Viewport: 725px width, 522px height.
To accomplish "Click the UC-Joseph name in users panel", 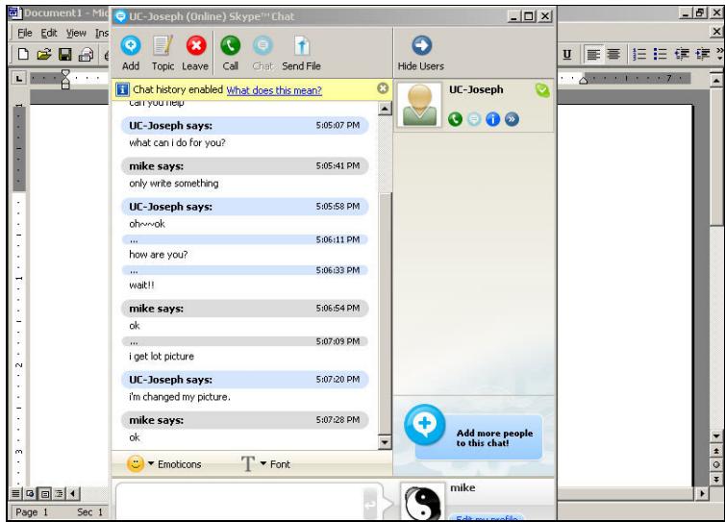I will pos(476,89).
